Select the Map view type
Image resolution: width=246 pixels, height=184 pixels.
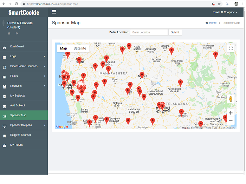point(64,48)
